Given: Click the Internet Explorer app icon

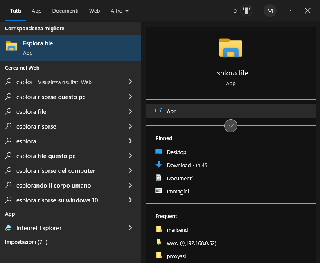Looking at the screenshot, I should (x=8, y=228).
